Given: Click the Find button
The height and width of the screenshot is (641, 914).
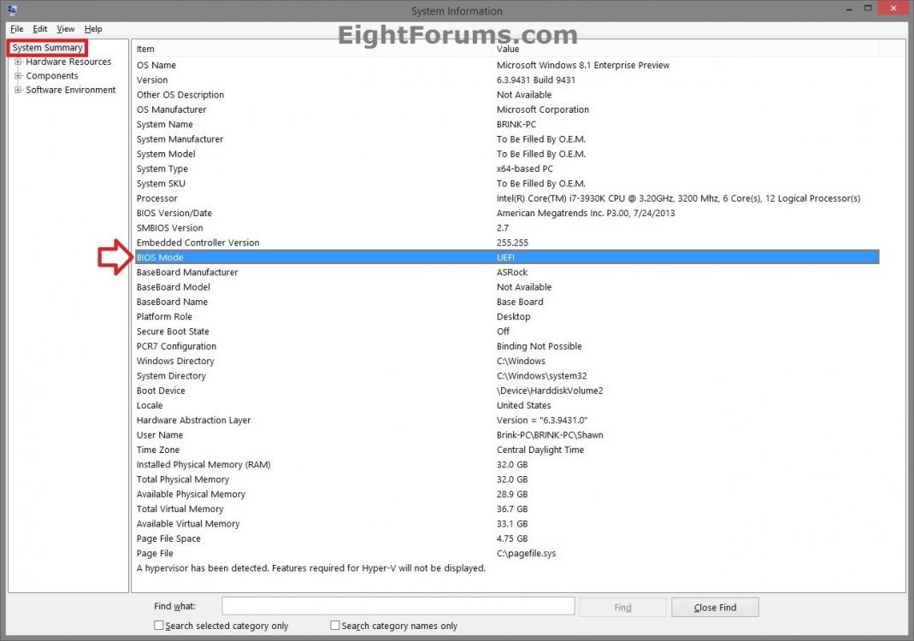Looking at the screenshot, I should click(x=622, y=607).
